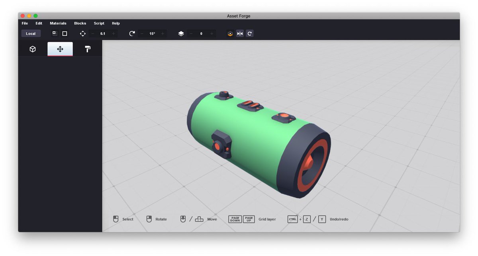Increase grid layer with plus
The height and width of the screenshot is (256, 478).
(x=212, y=34)
